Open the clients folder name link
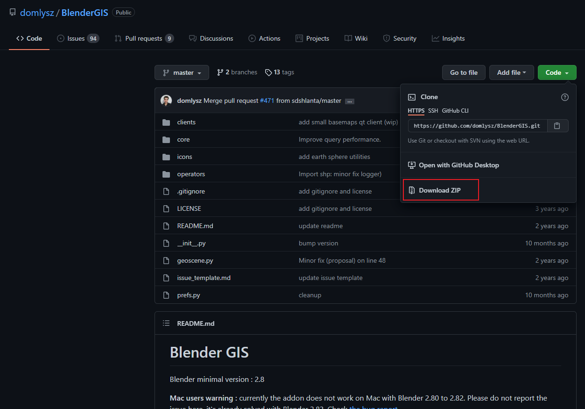Screen dimensions: 585x409 (x=186, y=122)
